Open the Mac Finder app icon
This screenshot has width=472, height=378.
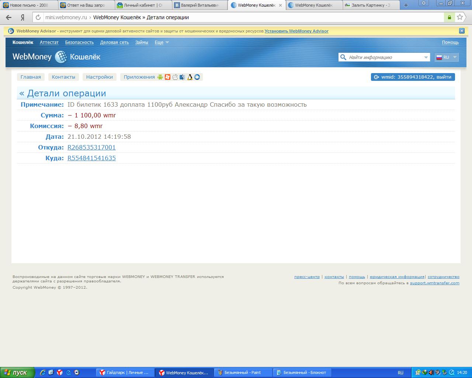[182, 77]
